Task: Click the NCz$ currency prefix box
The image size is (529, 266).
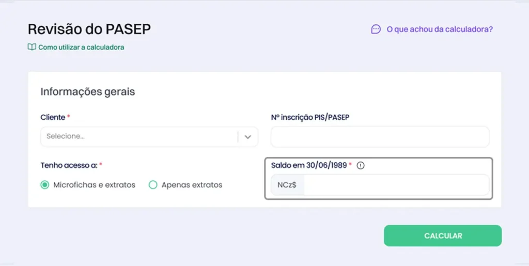Action: (287, 185)
